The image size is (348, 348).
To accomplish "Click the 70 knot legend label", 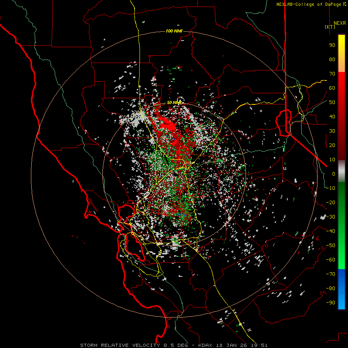I will pyautogui.click(x=332, y=74).
